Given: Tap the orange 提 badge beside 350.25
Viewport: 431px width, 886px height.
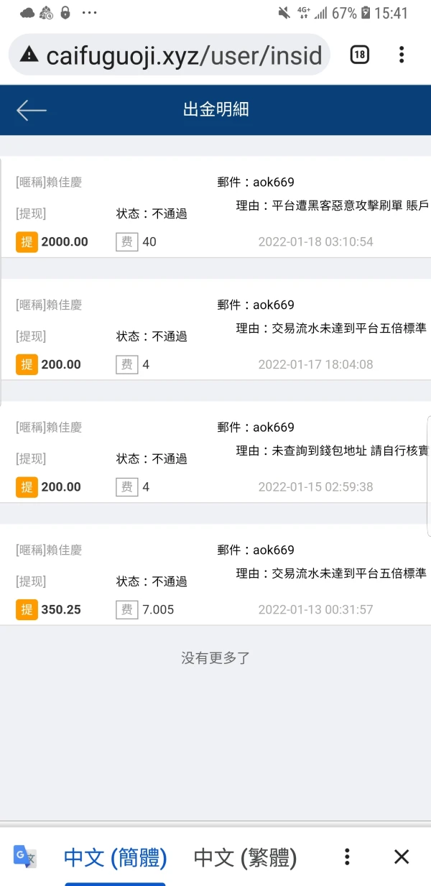Looking at the screenshot, I should click(x=27, y=610).
